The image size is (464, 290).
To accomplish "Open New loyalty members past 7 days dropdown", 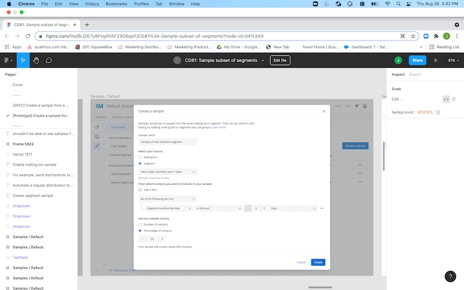I will [x=168, y=172].
